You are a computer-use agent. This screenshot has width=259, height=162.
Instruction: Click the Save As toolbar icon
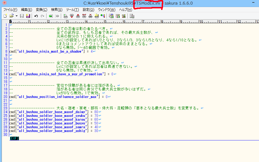point(28,16)
